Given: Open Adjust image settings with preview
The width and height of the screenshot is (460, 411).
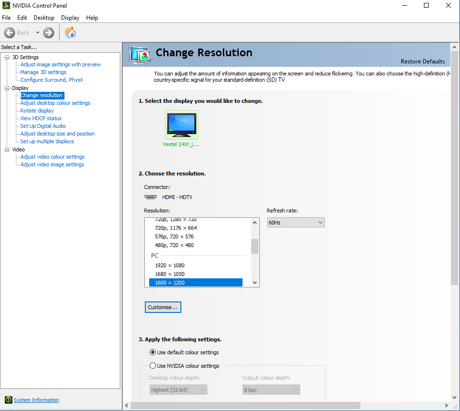Looking at the screenshot, I should pos(61,64).
